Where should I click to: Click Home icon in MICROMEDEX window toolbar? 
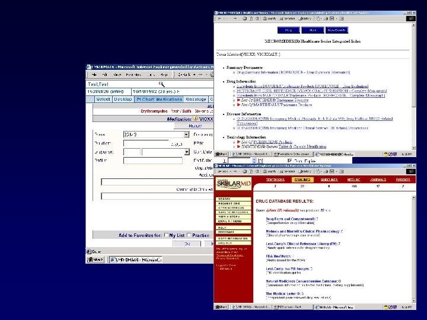pyautogui.click(x=257, y=18)
